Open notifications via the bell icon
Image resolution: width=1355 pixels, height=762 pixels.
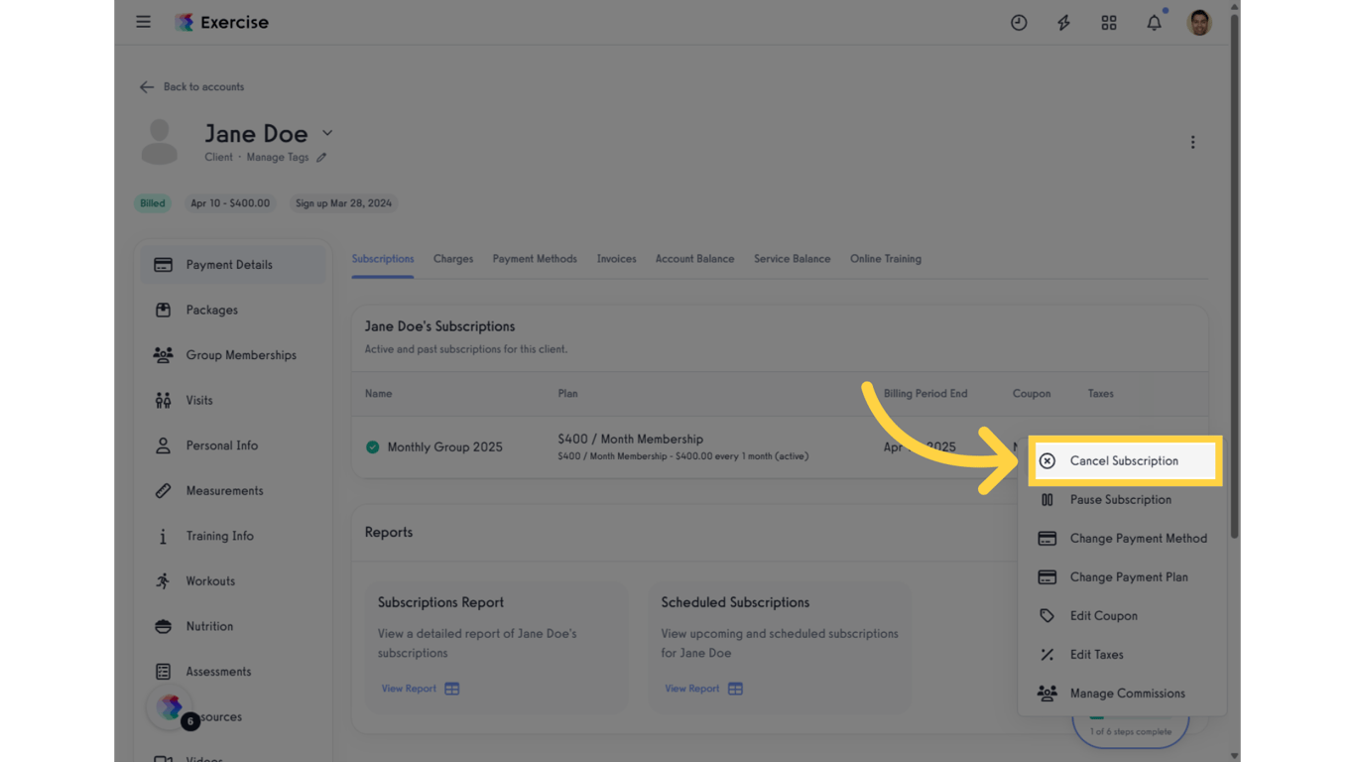coord(1154,22)
